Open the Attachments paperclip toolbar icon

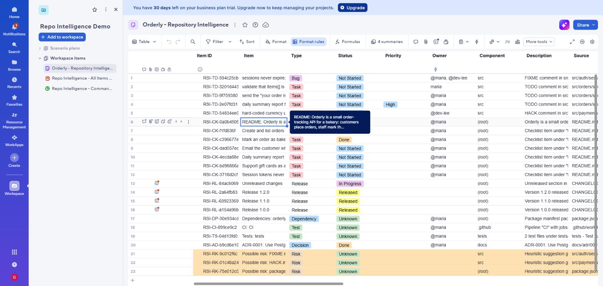click(x=426, y=42)
